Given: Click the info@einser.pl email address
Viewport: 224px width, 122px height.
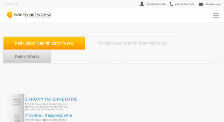Looking at the screenshot, I should point(212,4).
